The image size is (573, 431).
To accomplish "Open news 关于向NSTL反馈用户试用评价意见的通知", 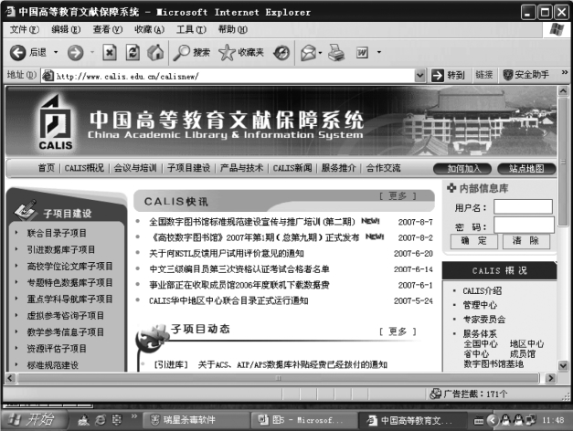I will pyautogui.click(x=227, y=254).
